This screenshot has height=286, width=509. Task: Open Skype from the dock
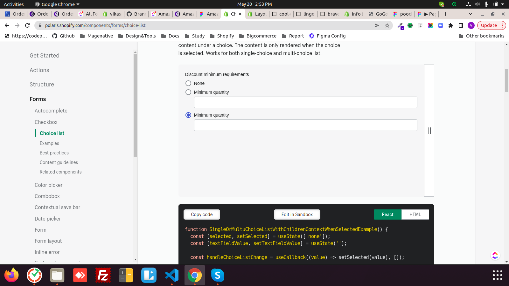[218, 275]
